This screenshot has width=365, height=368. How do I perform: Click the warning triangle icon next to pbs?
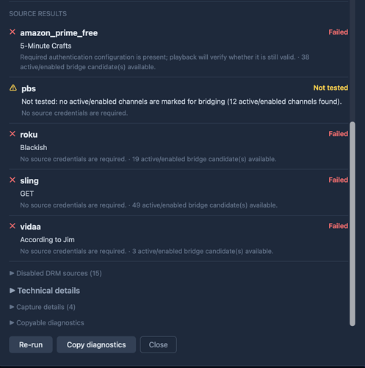[x=13, y=88]
